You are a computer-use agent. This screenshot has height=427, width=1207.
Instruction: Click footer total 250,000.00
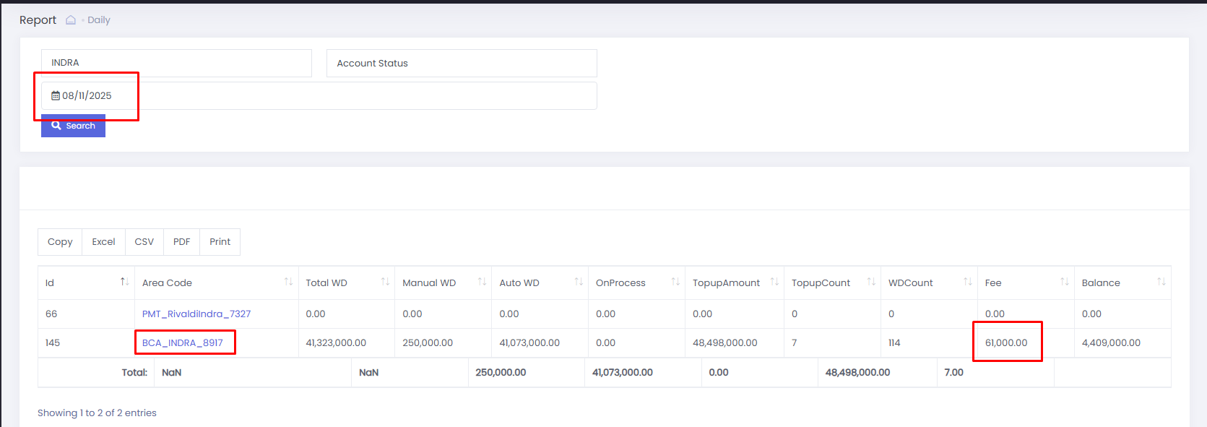[501, 372]
